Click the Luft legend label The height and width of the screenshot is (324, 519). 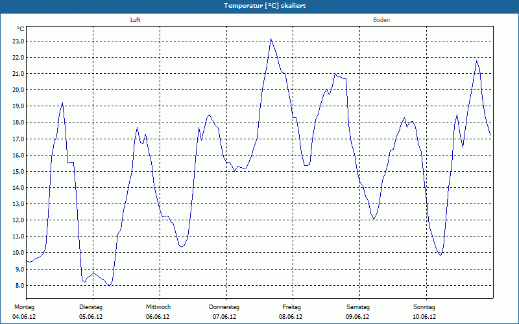coord(135,20)
